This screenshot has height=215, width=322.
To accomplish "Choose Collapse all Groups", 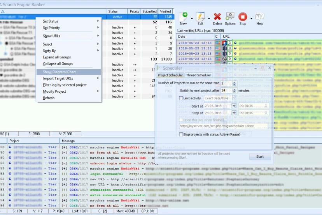I will click(69, 64).
